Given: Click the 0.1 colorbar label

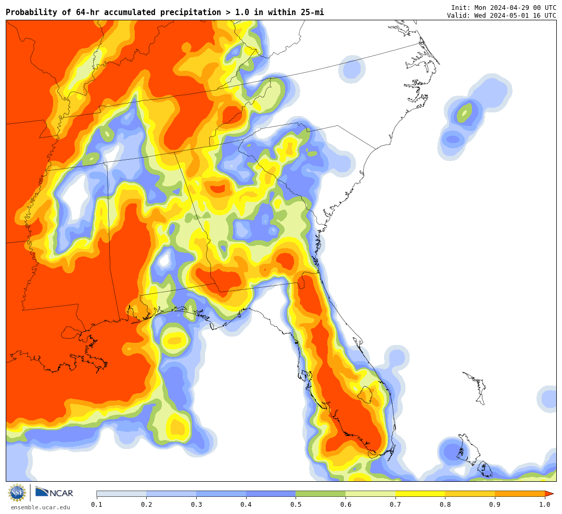Looking at the screenshot, I should (x=97, y=505).
